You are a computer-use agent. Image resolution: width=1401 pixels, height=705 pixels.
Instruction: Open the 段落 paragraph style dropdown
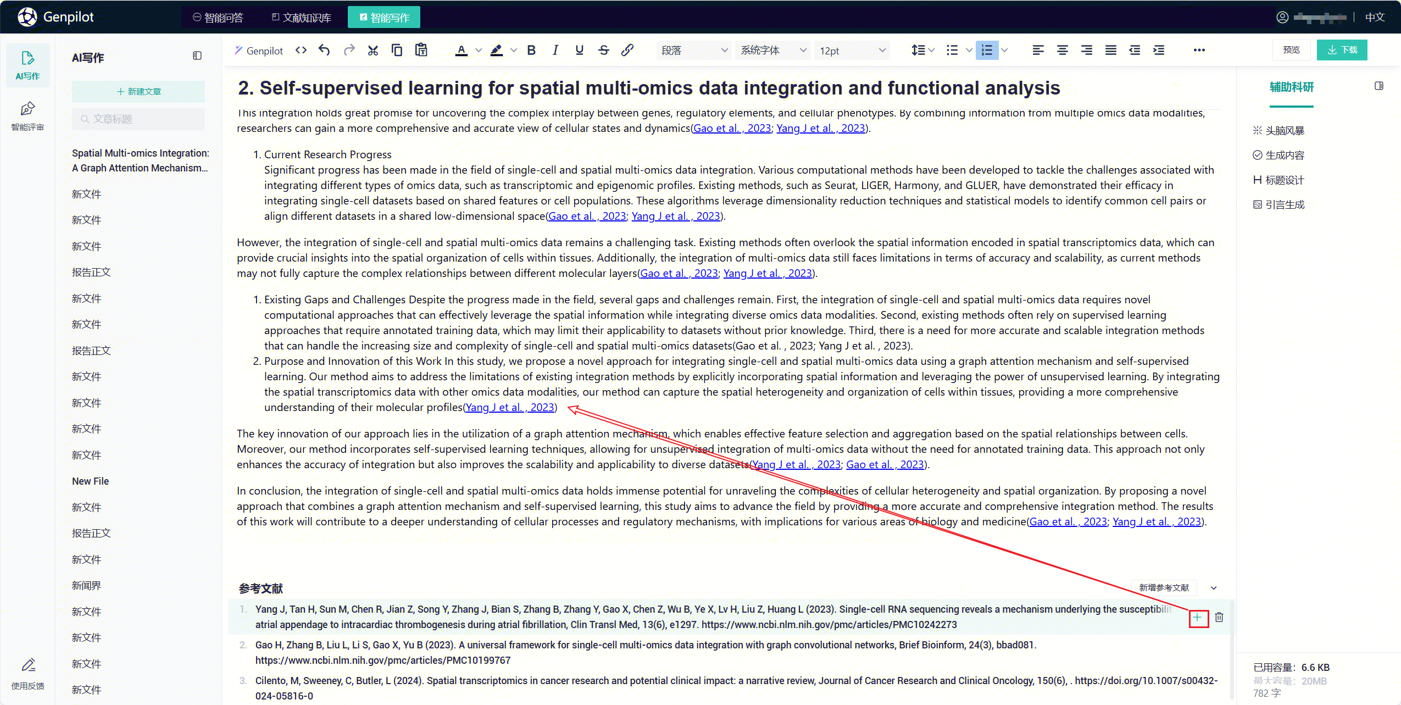tap(694, 51)
